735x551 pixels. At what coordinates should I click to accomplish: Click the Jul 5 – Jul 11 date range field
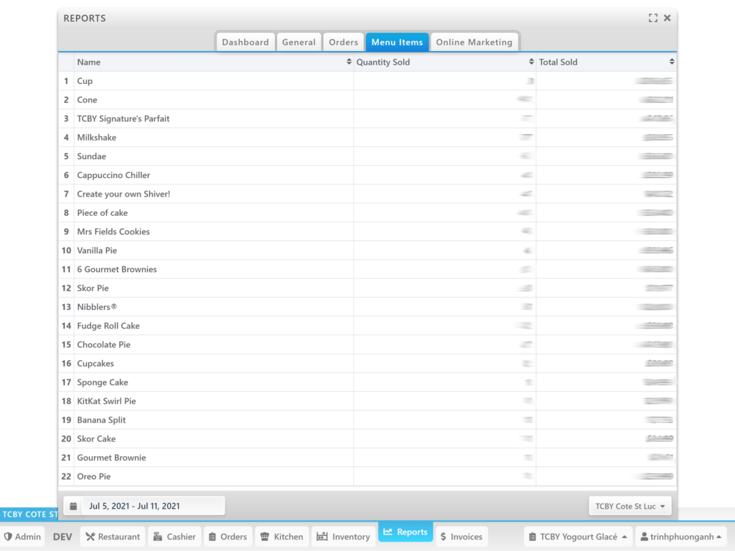[153, 506]
